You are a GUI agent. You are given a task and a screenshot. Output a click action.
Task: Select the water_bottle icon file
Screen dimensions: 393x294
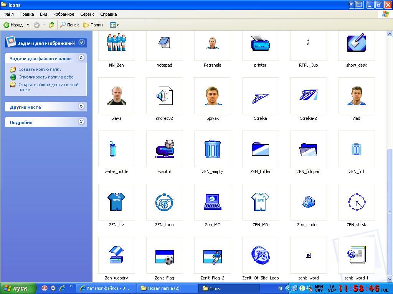point(117,149)
